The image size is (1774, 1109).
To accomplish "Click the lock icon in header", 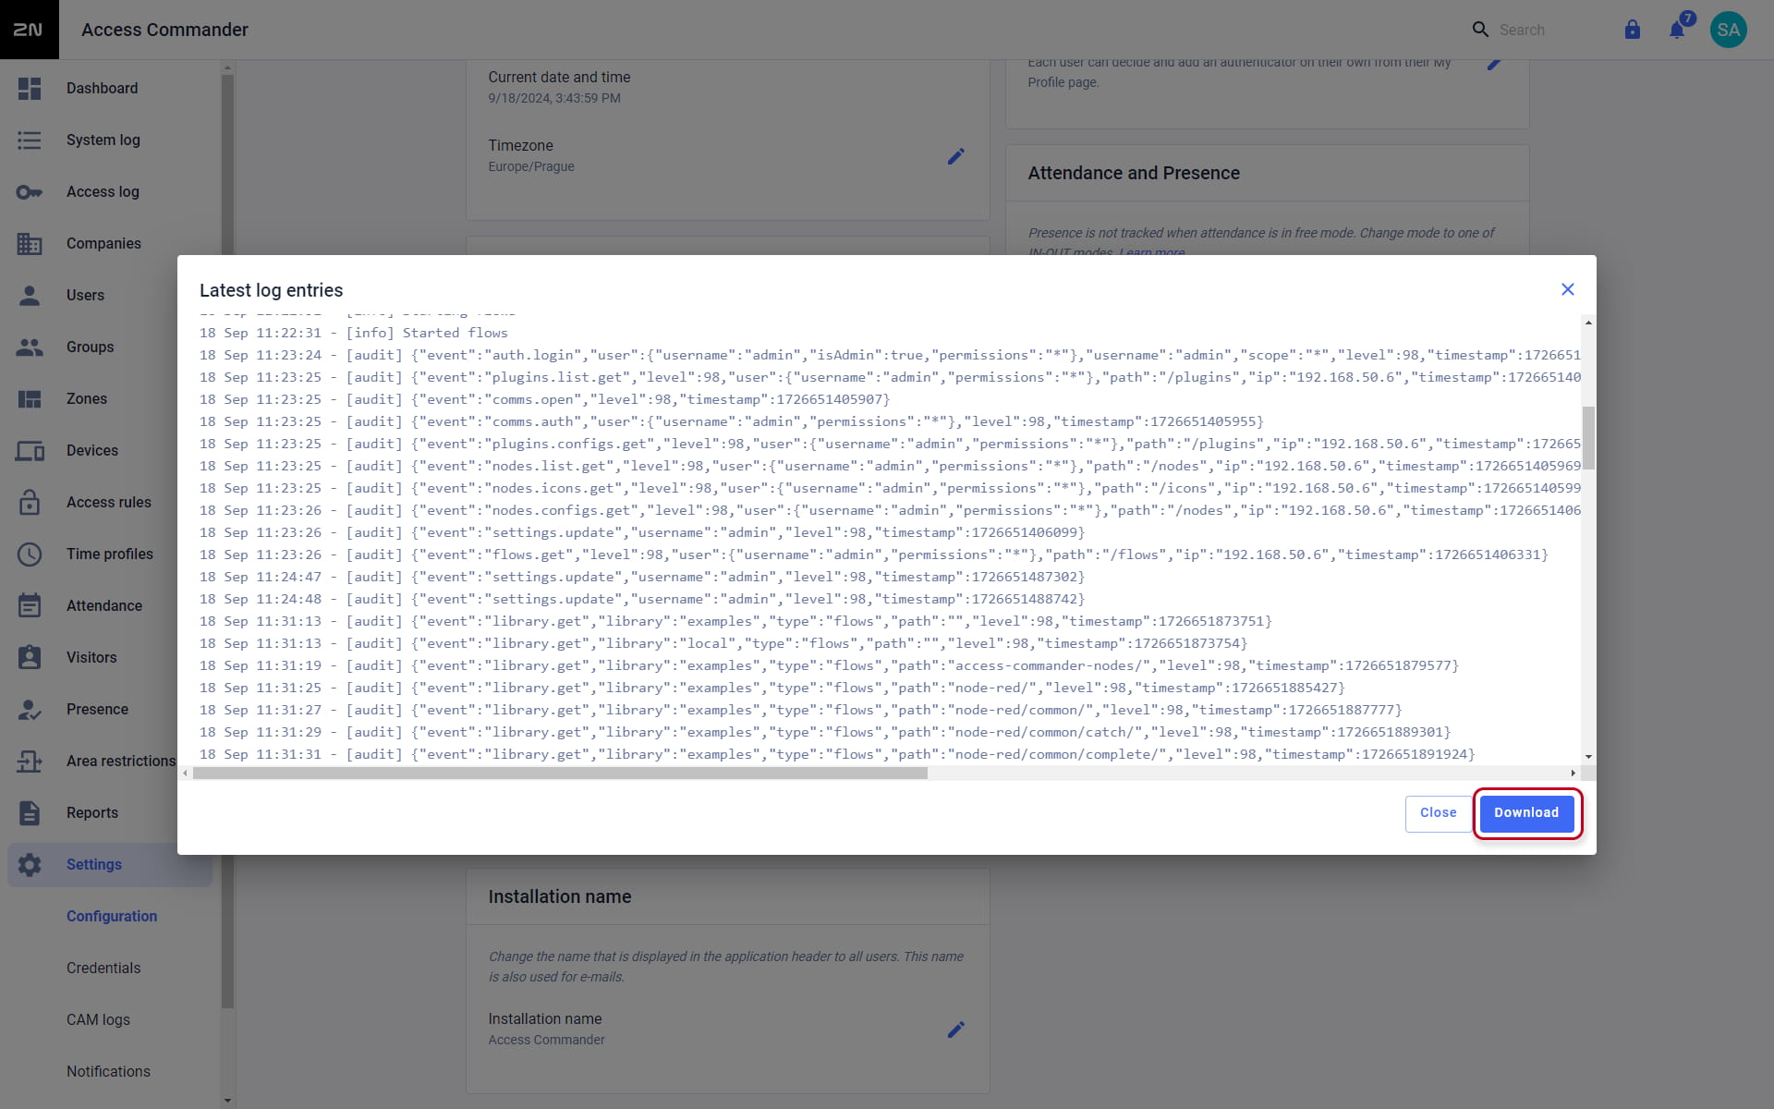I will [1633, 30].
